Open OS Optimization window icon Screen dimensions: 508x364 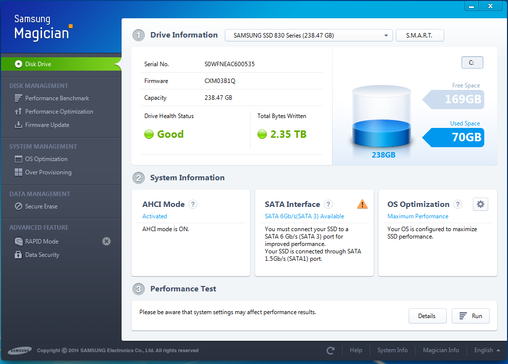[18, 159]
